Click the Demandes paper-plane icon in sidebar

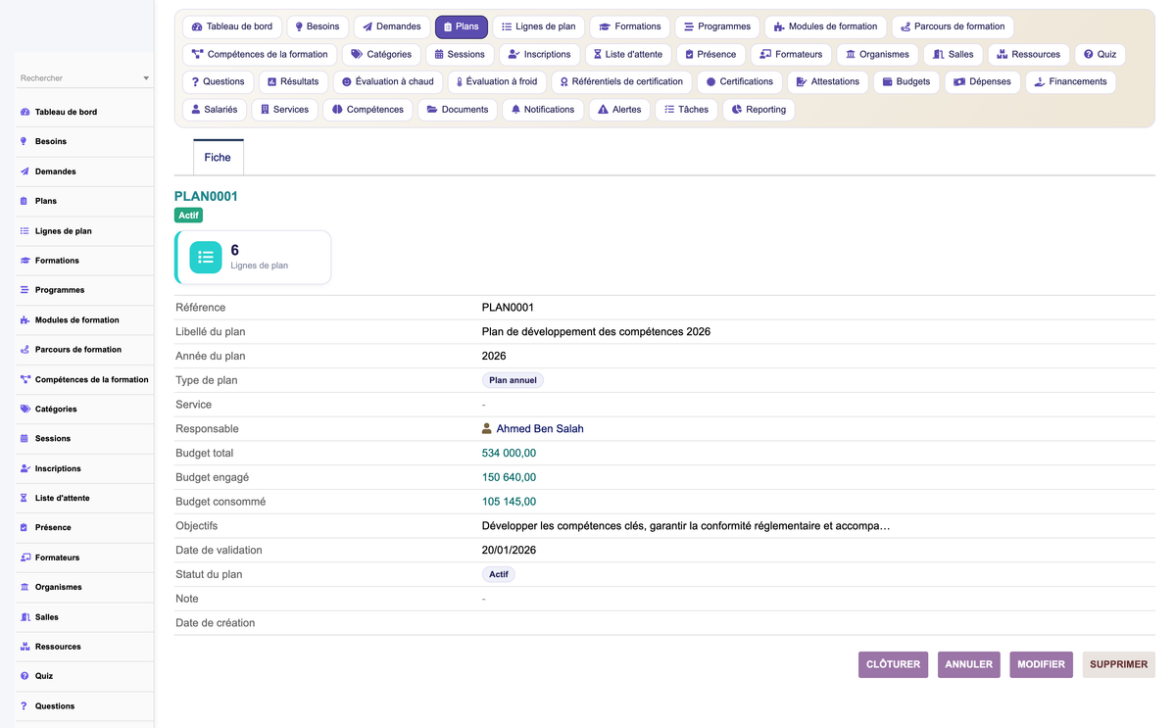24,171
